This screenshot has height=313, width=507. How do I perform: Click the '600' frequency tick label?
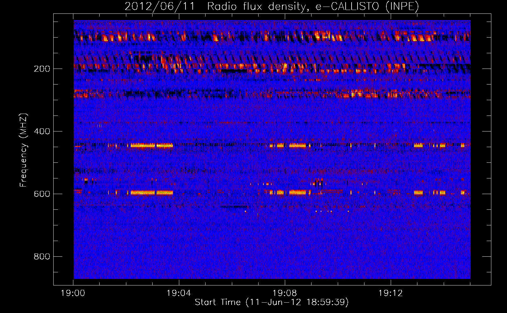point(42,194)
